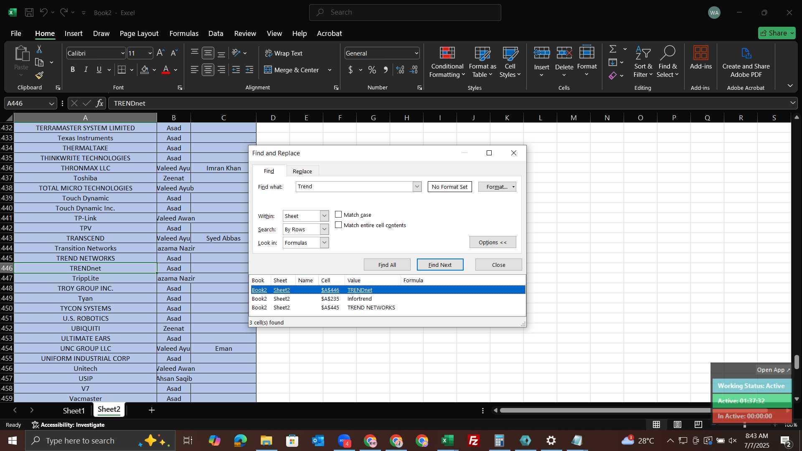Click the AutoSum sigma icon

pyautogui.click(x=613, y=49)
